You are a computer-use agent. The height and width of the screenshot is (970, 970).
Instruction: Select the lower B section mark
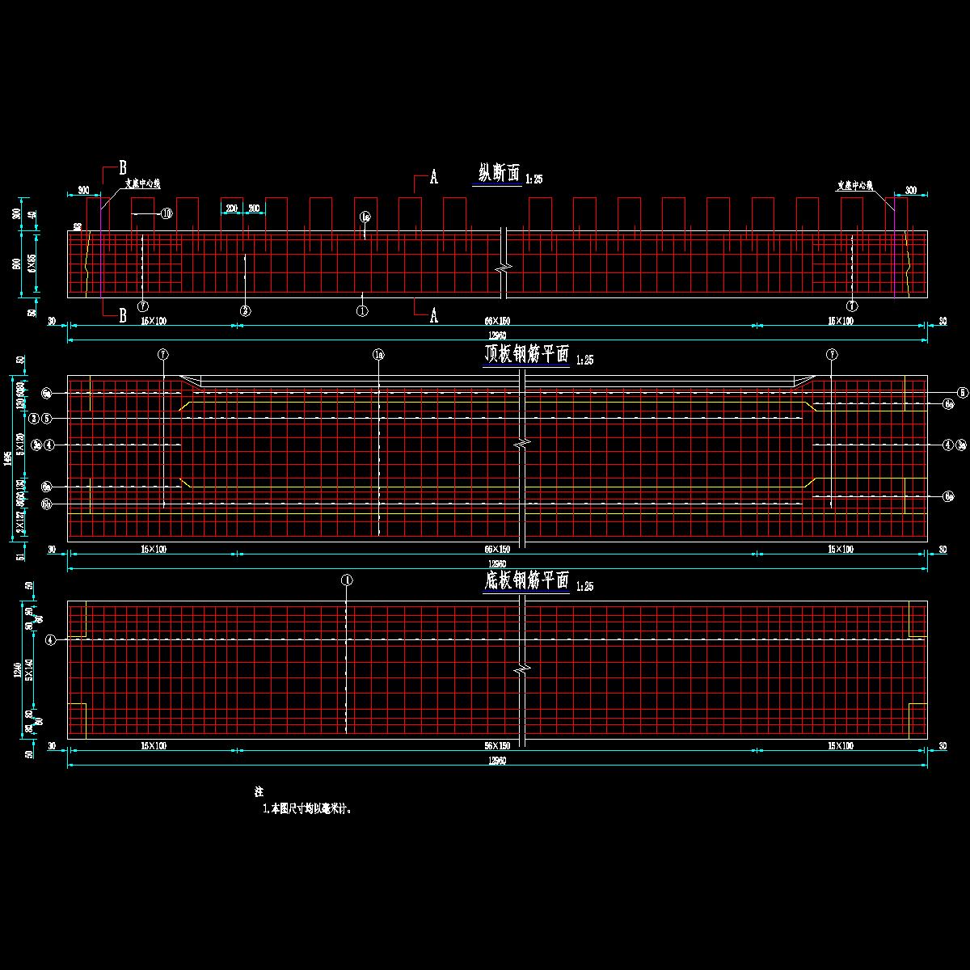click(x=123, y=315)
